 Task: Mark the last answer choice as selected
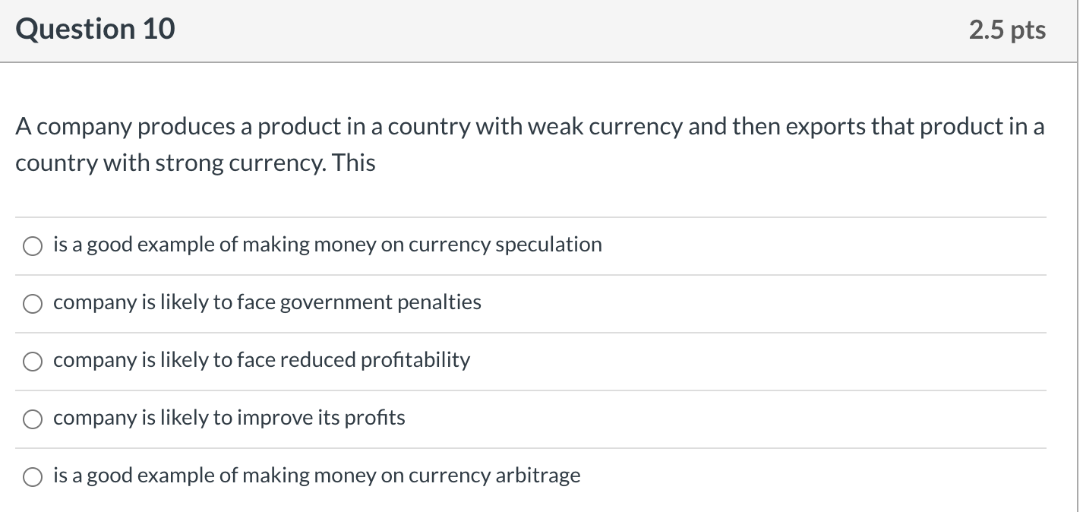pos(32,476)
